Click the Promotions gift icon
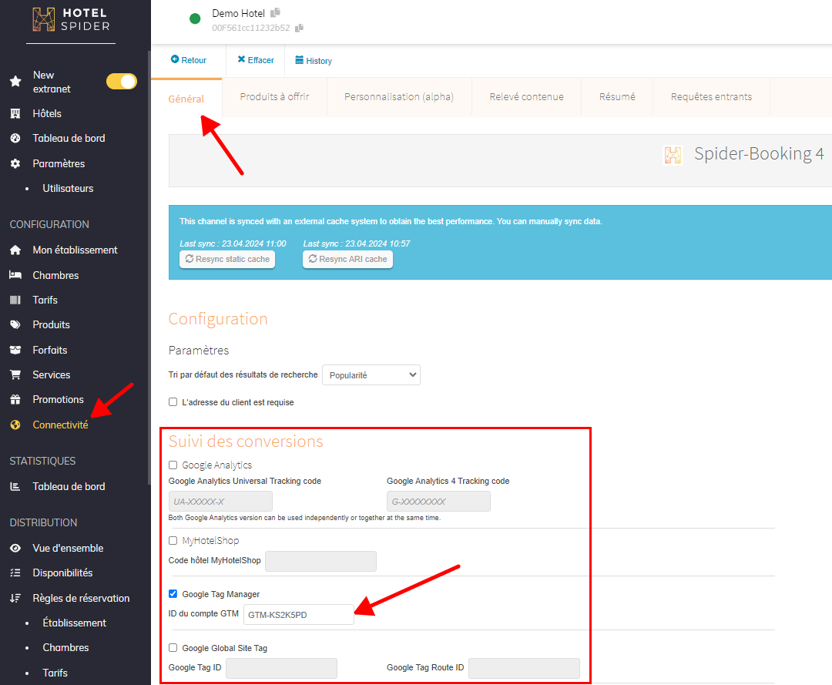Image resolution: width=832 pixels, height=685 pixels. [x=15, y=399]
